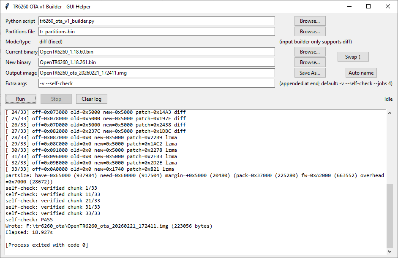This screenshot has width=398, height=258.
Task: Click the Save As button
Action: [x=310, y=73]
